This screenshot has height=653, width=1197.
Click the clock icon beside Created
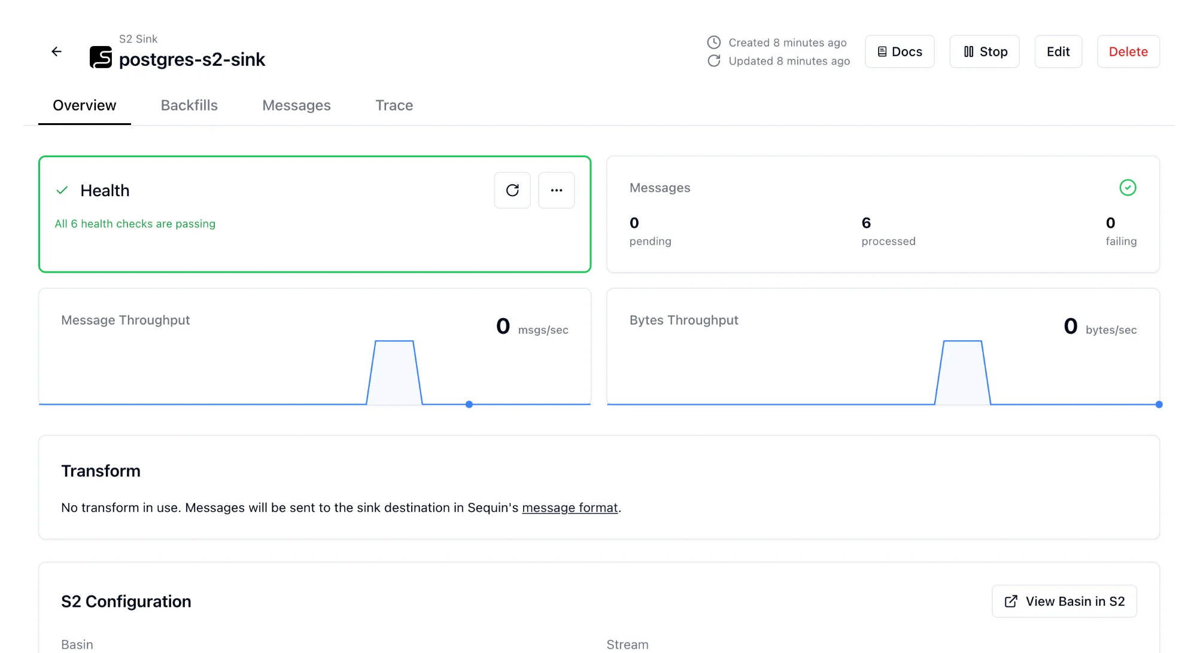coord(713,42)
